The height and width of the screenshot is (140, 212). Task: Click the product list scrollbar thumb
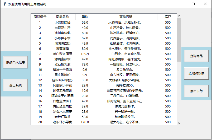(x=179, y=40)
